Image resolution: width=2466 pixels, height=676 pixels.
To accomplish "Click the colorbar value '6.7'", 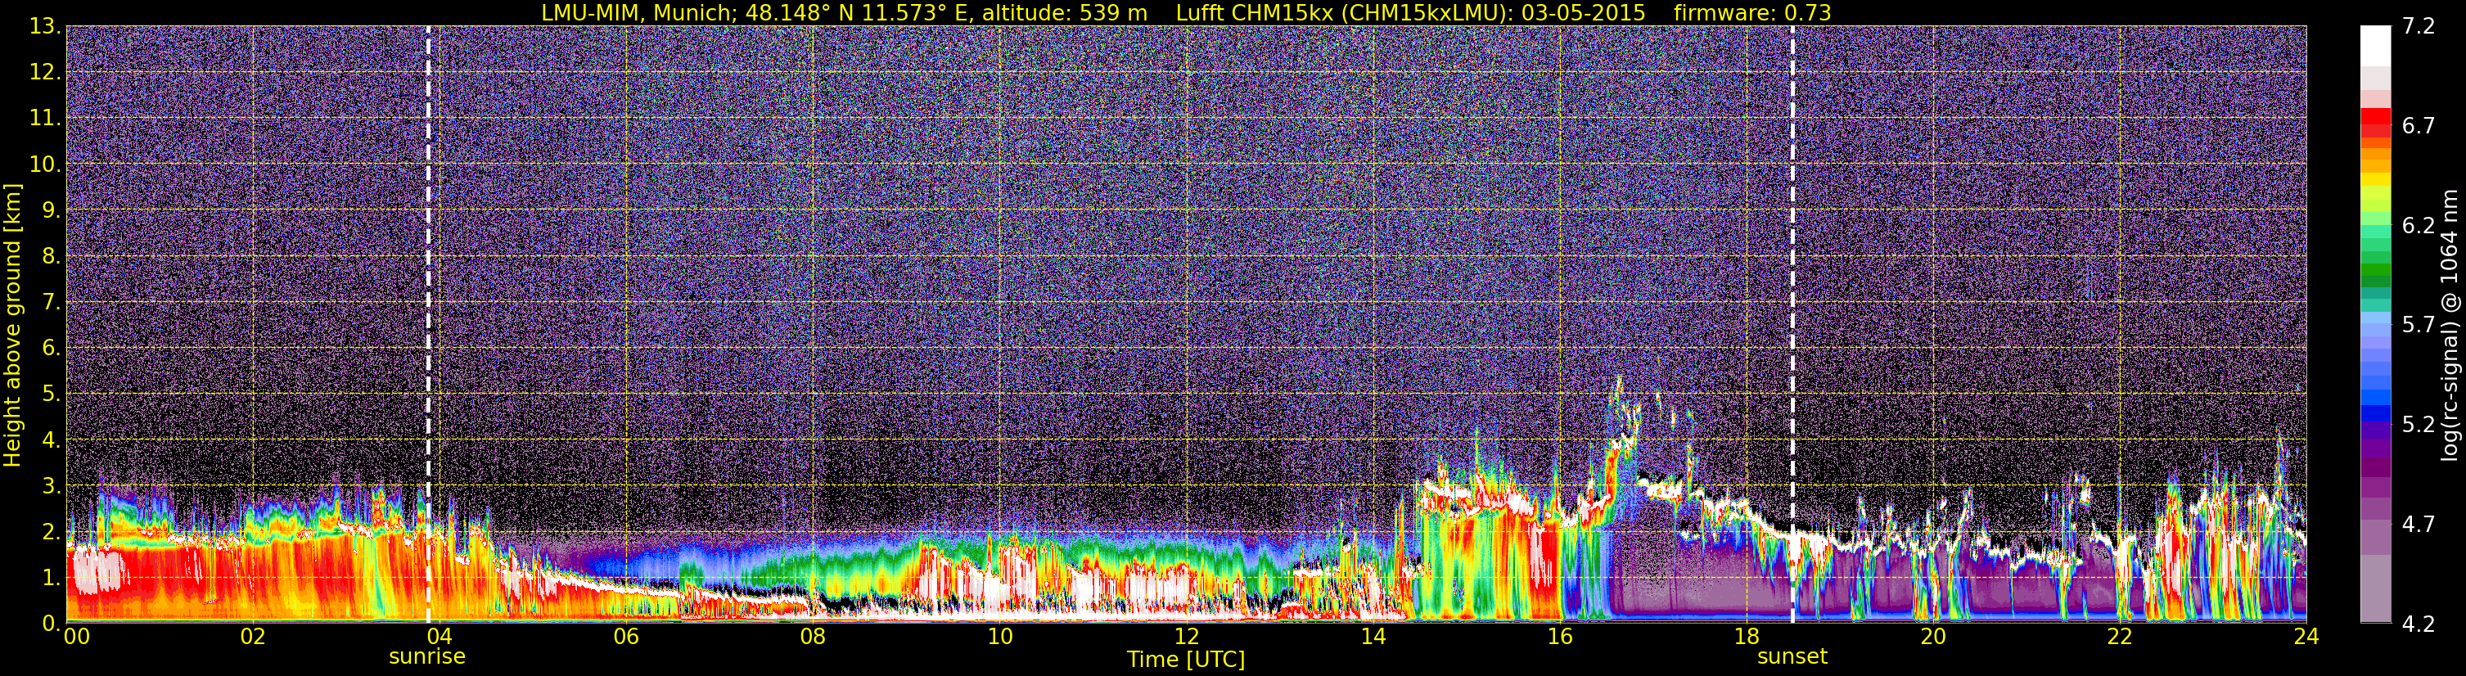I will click(x=2419, y=125).
